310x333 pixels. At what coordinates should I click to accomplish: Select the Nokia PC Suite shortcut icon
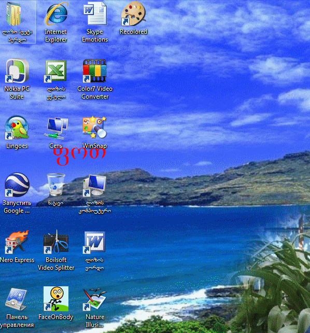[x=17, y=71]
